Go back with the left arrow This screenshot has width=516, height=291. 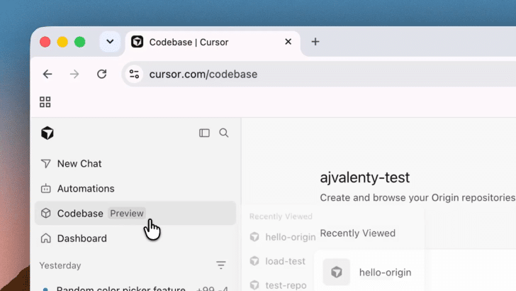point(47,74)
